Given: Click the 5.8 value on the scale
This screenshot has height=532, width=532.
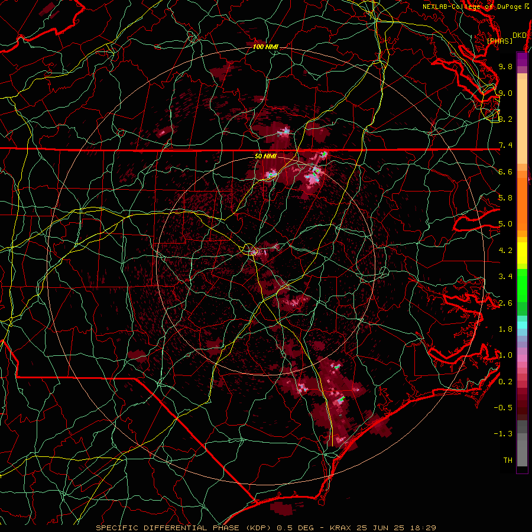Looking at the screenshot, I should [505, 198].
